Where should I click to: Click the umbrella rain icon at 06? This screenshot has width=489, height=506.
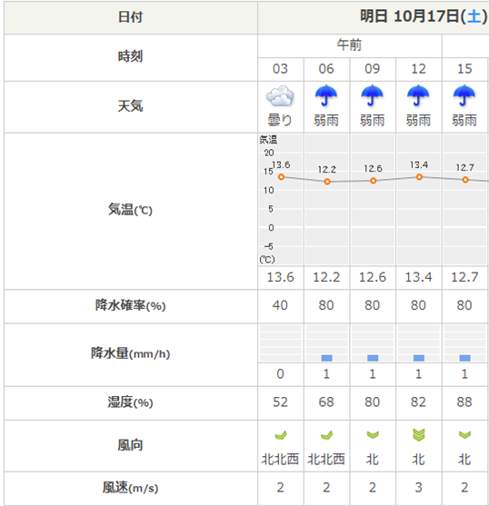[x=326, y=95]
